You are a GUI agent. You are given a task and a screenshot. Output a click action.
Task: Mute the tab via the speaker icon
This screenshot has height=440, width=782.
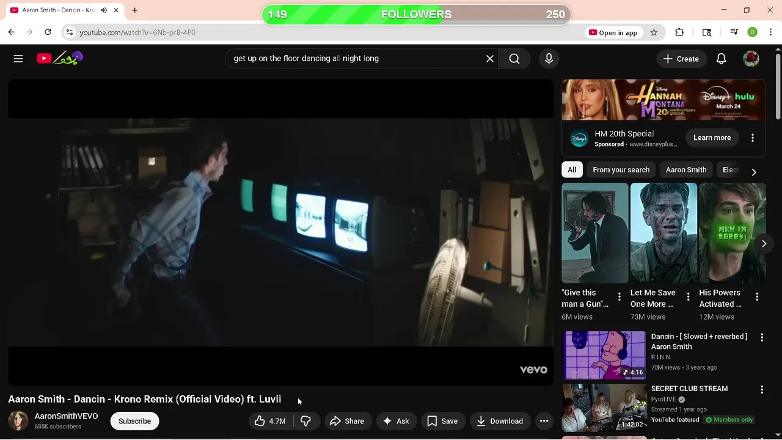(104, 10)
